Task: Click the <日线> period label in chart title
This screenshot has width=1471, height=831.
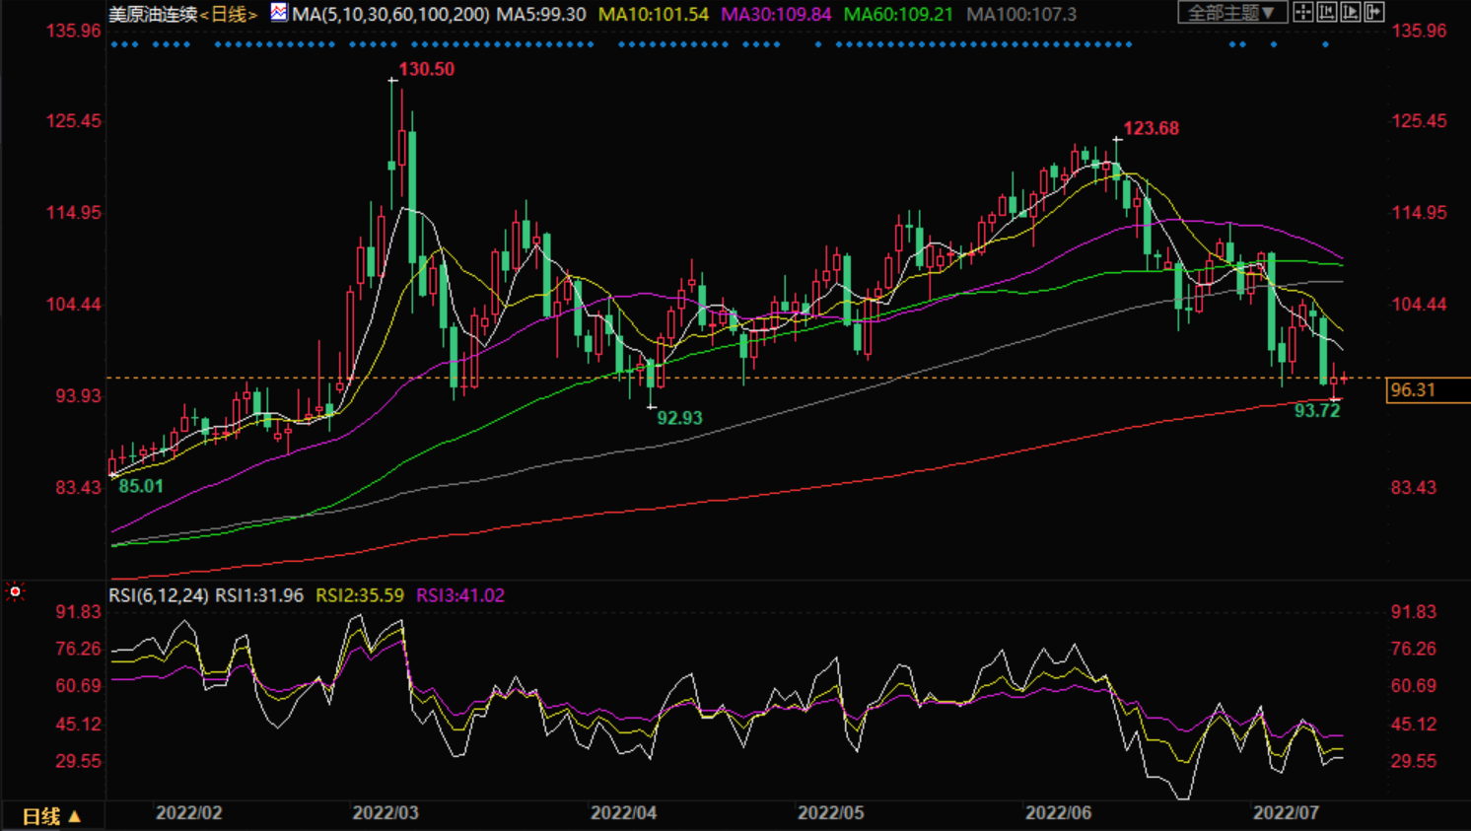Action: tap(229, 15)
